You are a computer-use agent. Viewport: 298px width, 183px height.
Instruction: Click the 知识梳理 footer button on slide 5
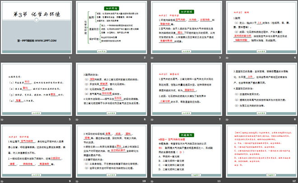pos(36,109)
